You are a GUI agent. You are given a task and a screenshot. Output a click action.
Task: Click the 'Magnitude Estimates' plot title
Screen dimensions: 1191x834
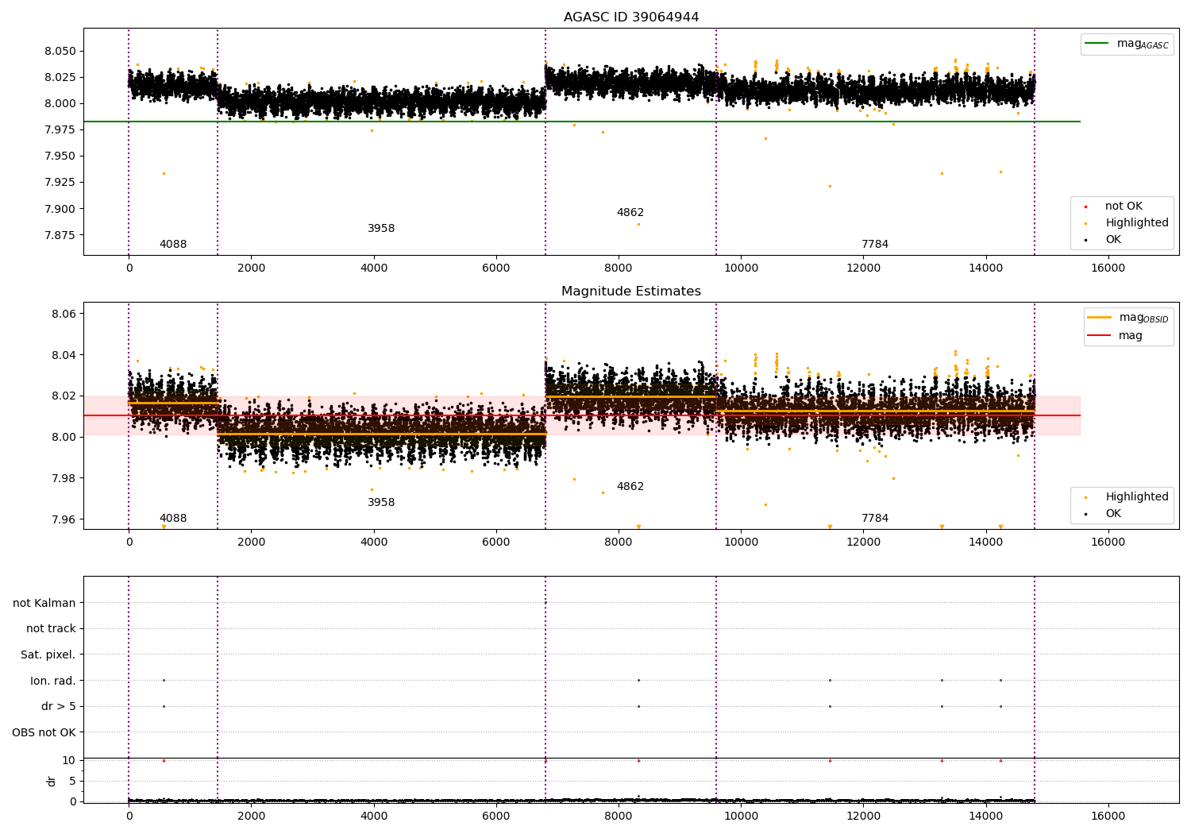(x=631, y=292)
